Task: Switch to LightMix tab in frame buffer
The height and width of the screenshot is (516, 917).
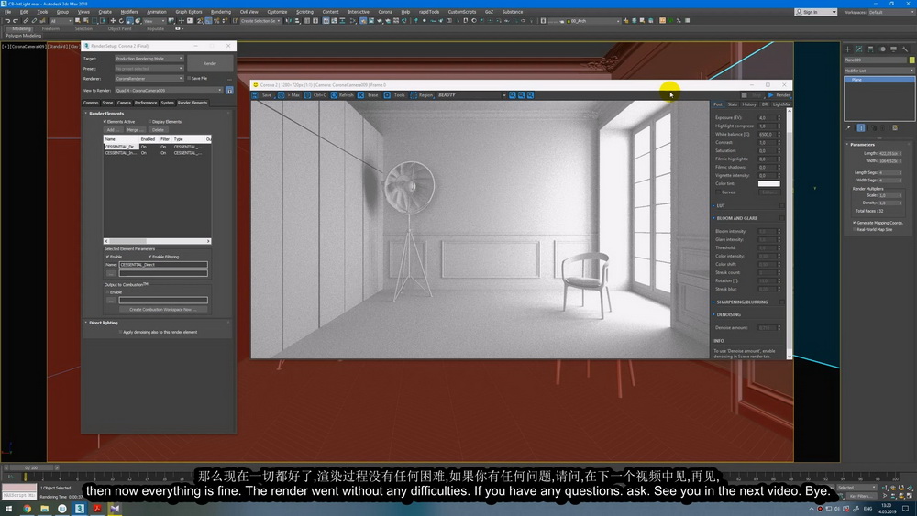Action: click(x=781, y=104)
